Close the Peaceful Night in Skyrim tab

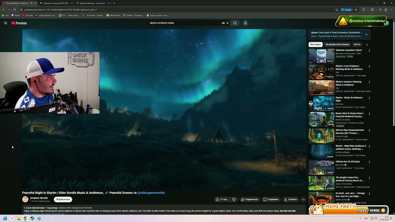coord(35,3)
